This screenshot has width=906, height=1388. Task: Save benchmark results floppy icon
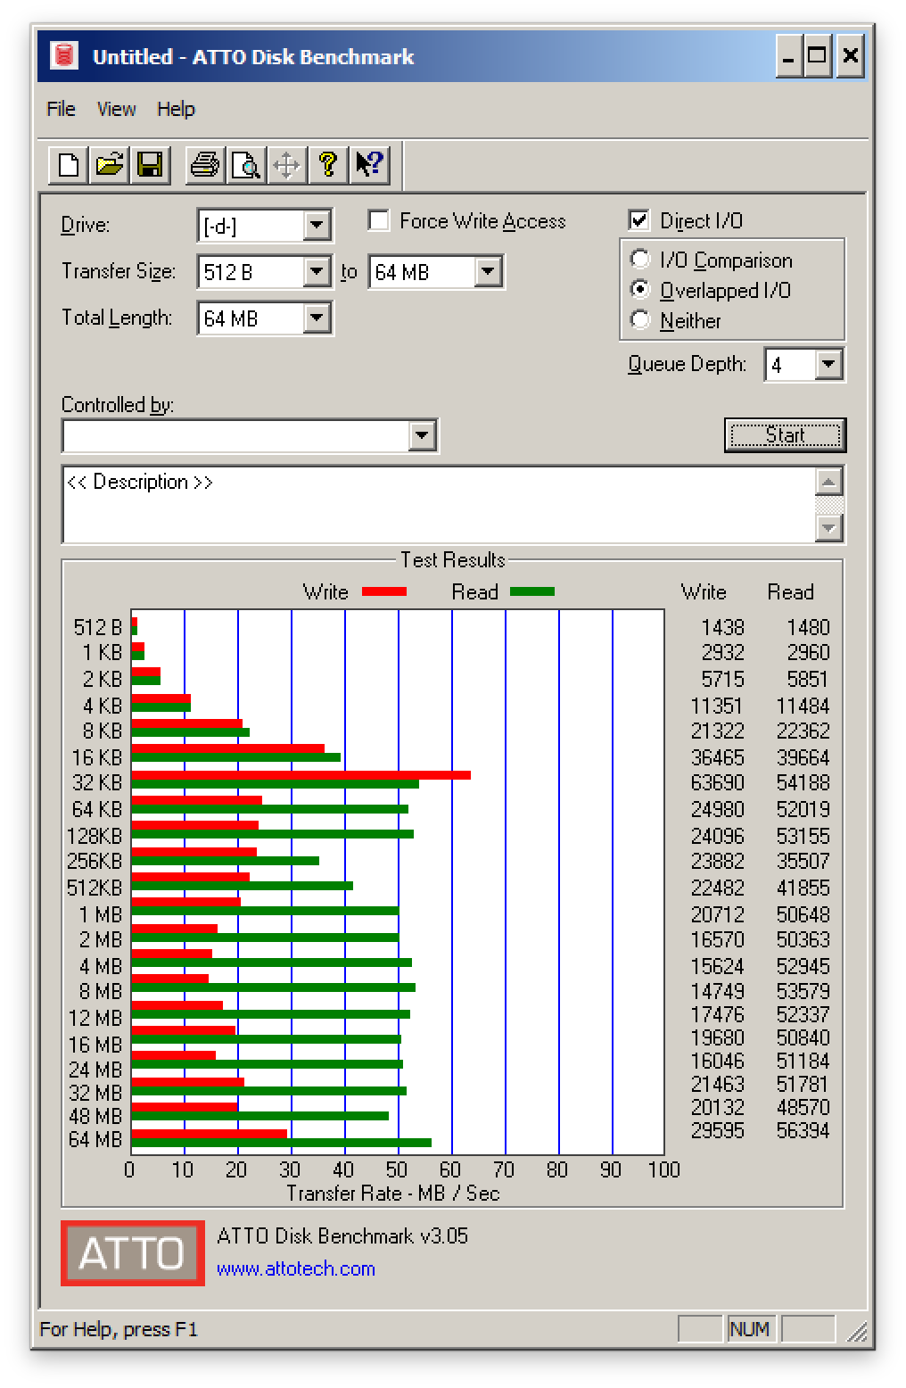coord(151,165)
